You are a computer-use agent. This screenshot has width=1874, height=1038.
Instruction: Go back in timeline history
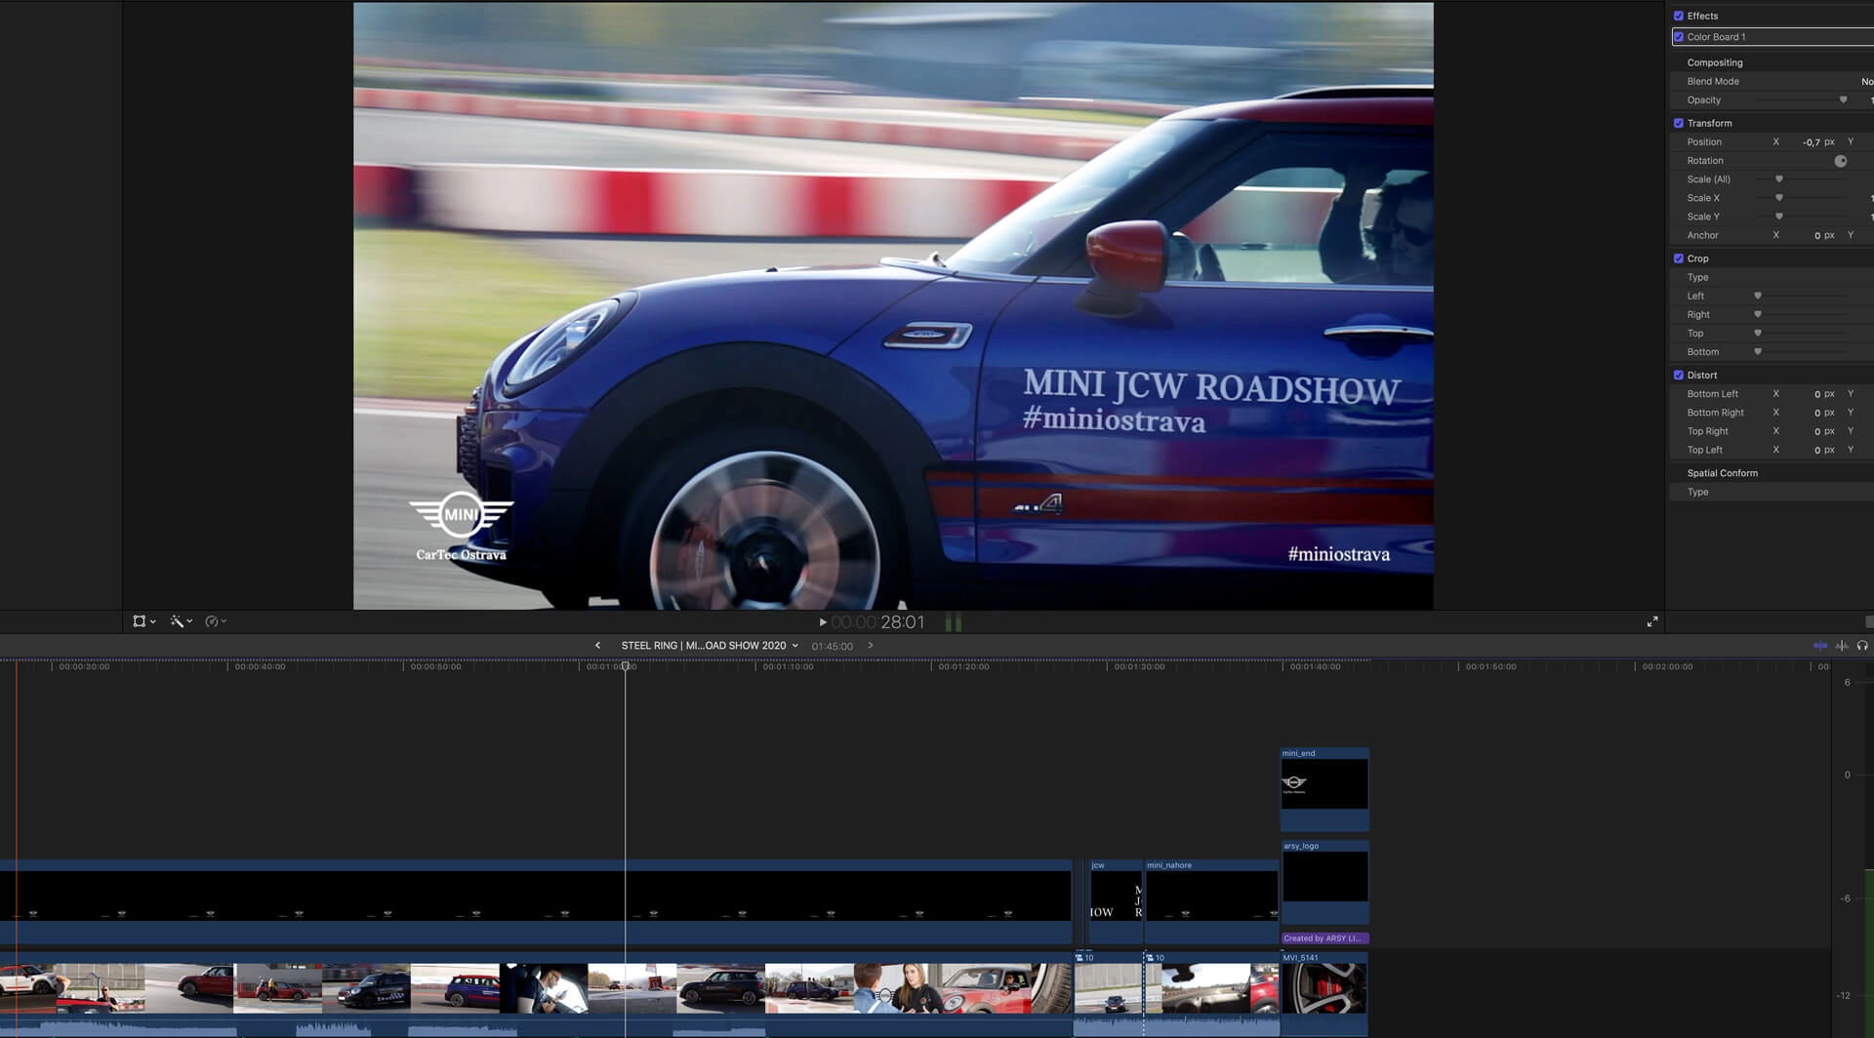pyautogui.click(x=597, y=646)
